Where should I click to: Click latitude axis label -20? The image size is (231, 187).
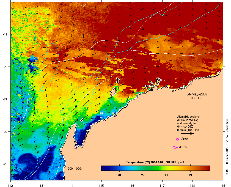[x=5, y=67]
